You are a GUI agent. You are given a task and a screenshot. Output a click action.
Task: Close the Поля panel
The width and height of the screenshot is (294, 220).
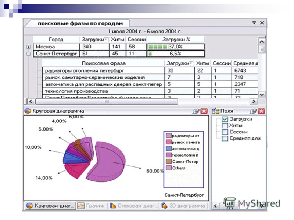261,111
